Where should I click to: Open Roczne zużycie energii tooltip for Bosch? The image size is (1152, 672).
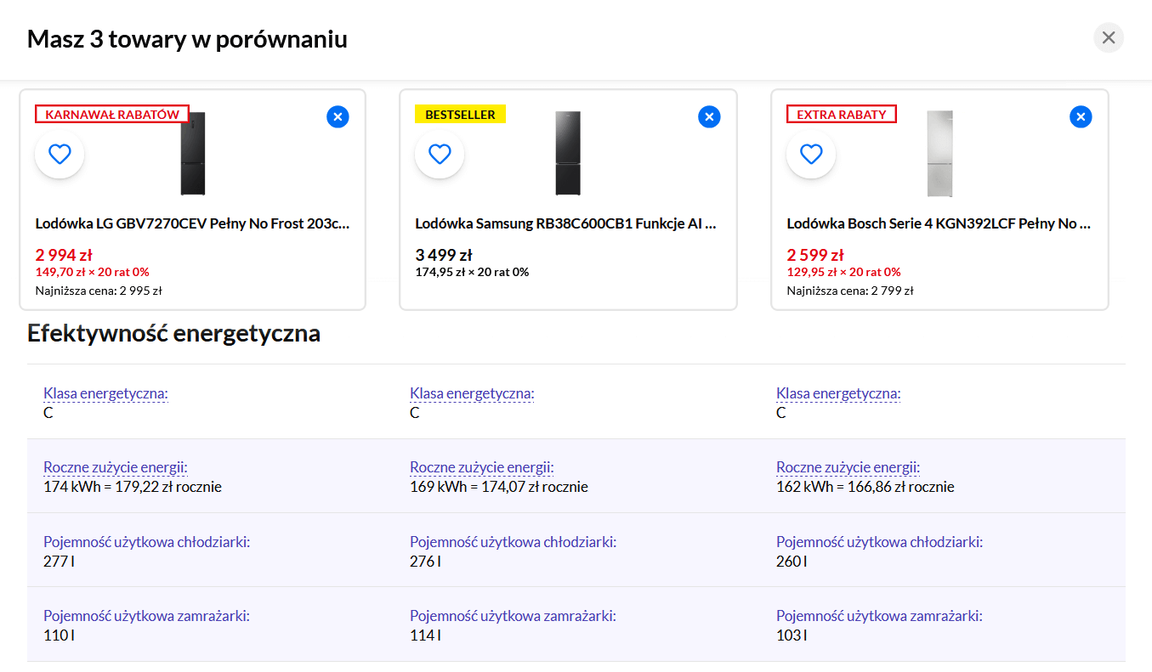coord(848,467)
